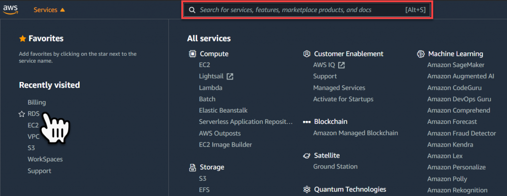Open Amazon DevOps Guru
The width and height of the screenshot is (507, 196).
459,99
